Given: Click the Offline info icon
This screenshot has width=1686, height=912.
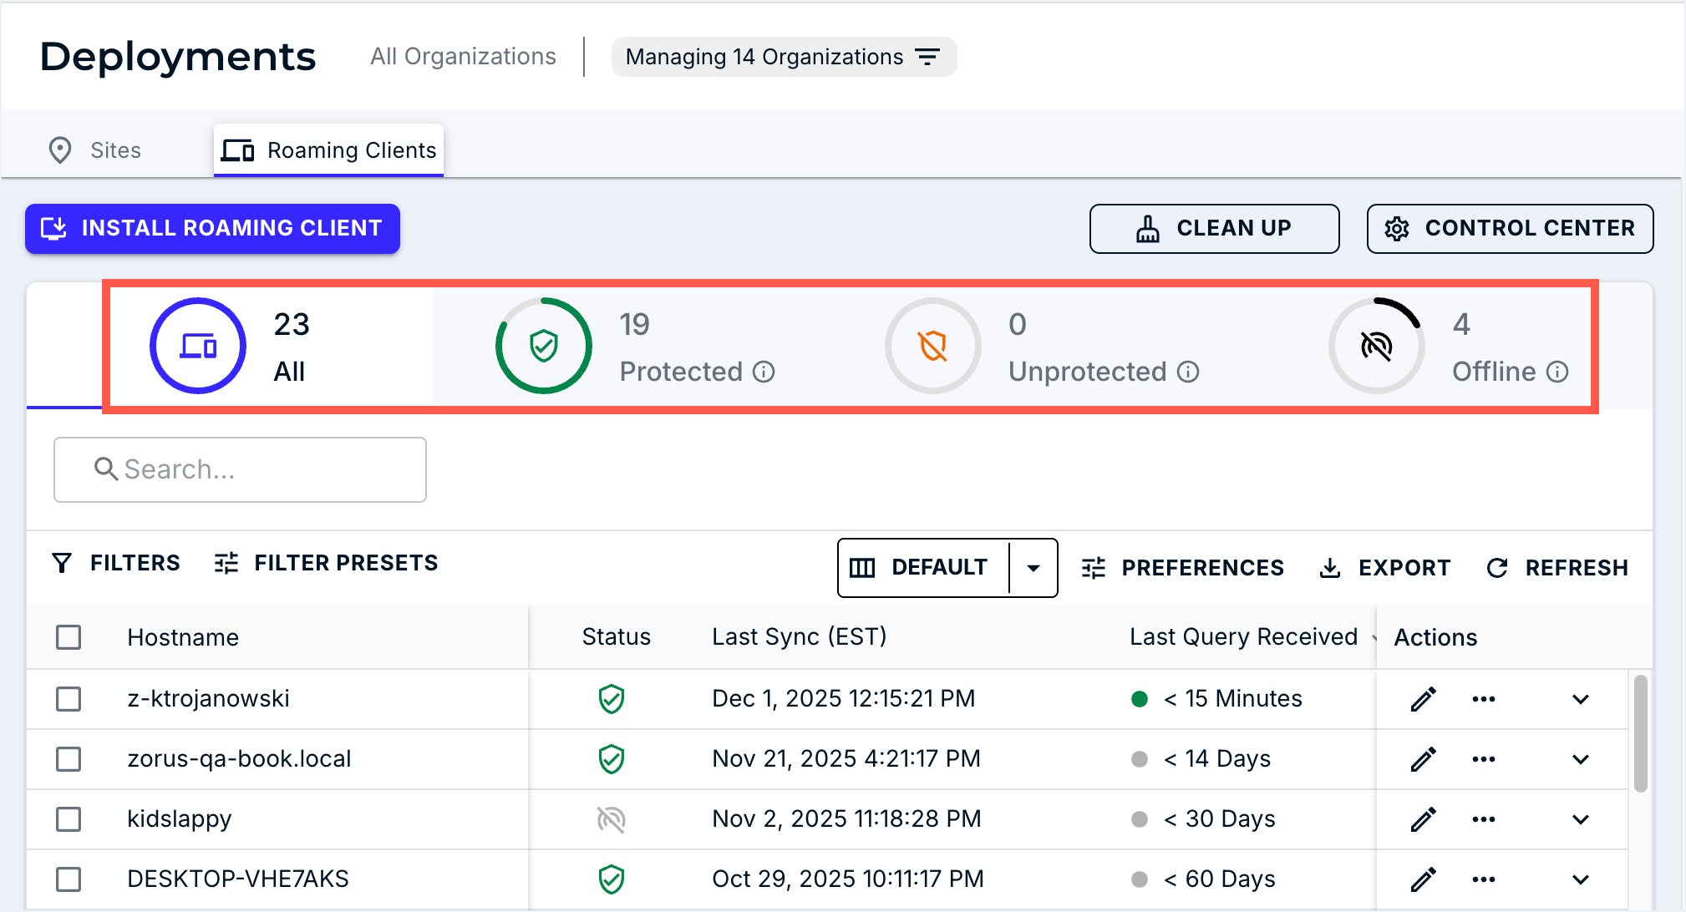Looking at the screenshot, I should point(1557,372).
